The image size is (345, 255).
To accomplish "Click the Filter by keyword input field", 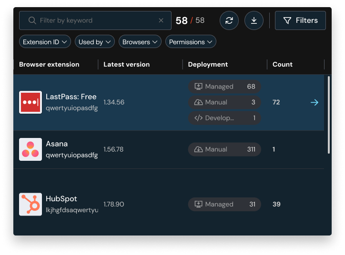I will click(95, 20).
